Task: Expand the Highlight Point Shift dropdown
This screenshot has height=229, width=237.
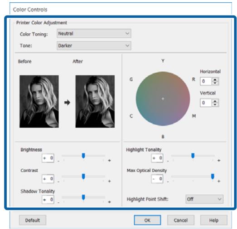Action: tap(204, 199)
